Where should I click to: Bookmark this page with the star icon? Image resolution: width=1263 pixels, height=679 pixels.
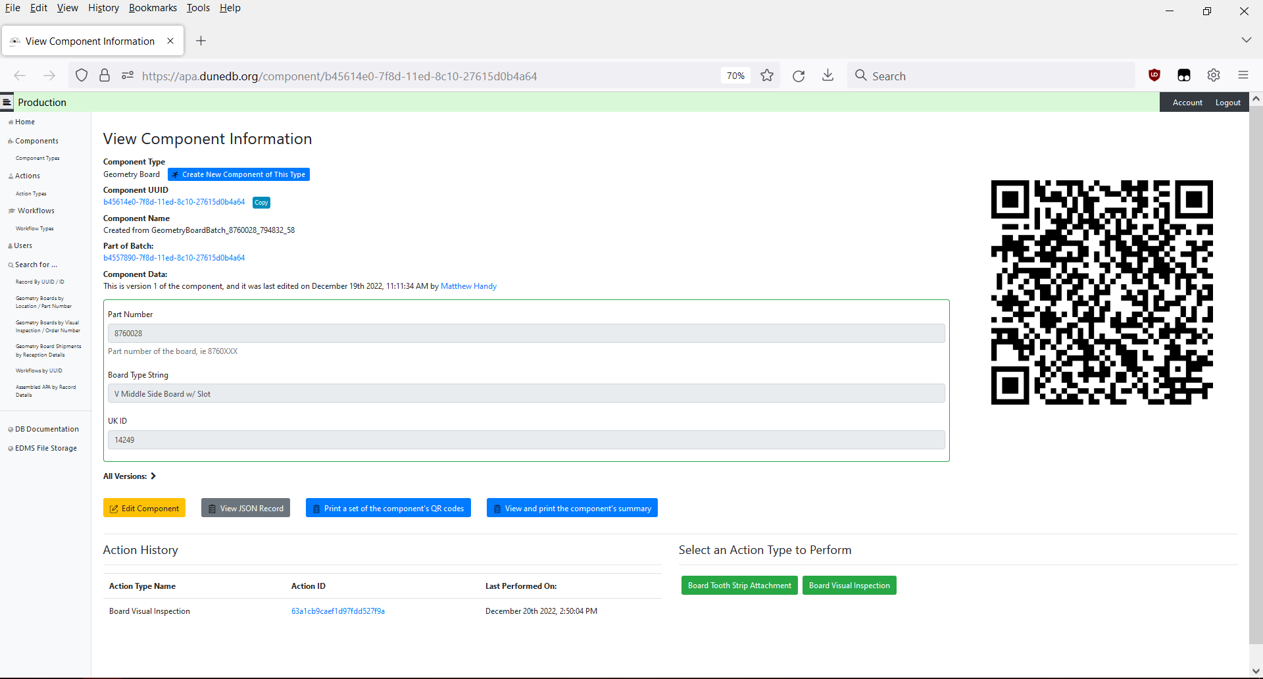point(767,76)
